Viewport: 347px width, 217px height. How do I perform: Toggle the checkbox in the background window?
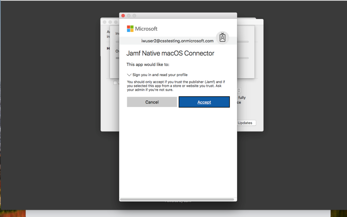pyautogui.click(x=115, y=83)
